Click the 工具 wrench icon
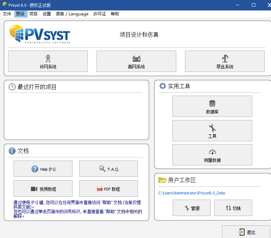This screenshot has width=271, height=238. tap(212, 128)
